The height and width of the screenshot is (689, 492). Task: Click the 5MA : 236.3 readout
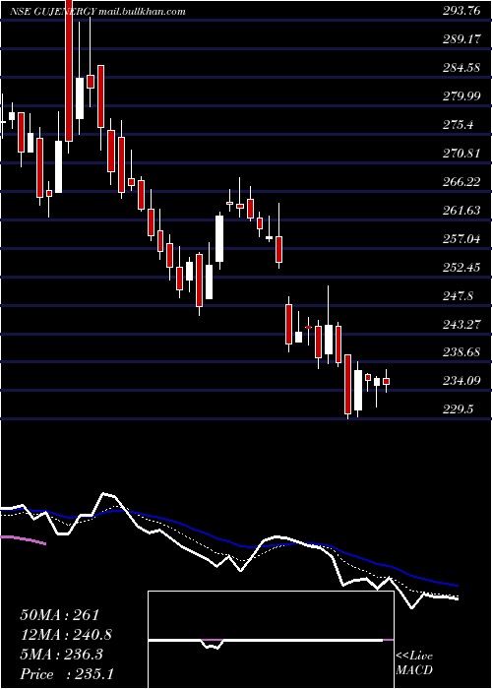pos(61,655)
